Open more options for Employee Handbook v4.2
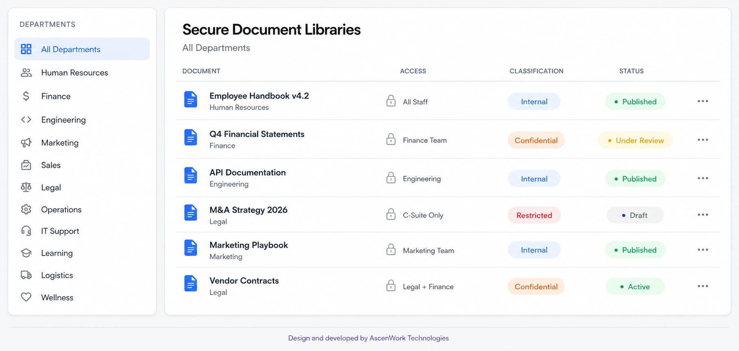The height and width of the screenshot is (351, 739). click(703, 101)
